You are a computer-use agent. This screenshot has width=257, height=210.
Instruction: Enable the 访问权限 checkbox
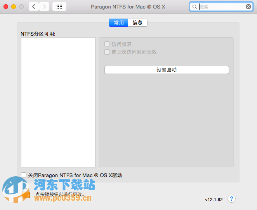click(x=107, y=44)
